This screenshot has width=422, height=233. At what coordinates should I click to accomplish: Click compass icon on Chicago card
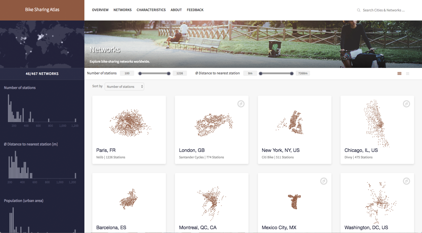click(406, 104)
